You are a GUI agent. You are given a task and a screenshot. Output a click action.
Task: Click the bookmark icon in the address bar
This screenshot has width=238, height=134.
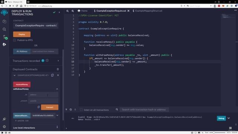click(x=181, y=6)
